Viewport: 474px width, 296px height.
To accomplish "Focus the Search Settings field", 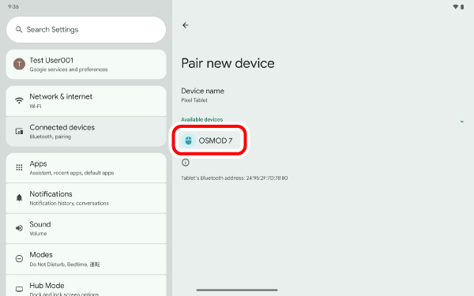I will click(86, 30).
